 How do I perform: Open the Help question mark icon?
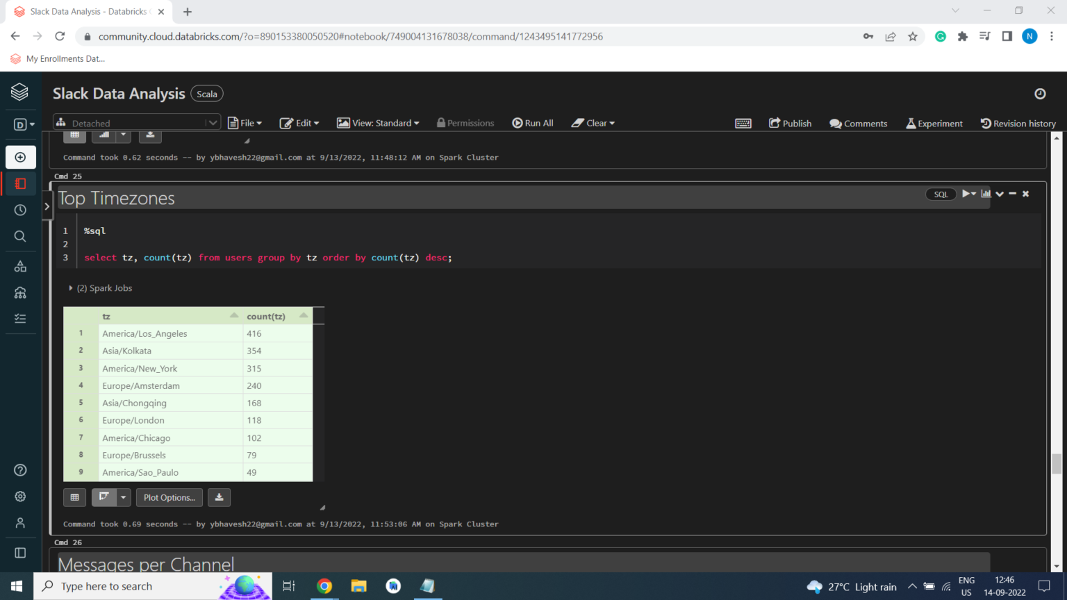pos(20,470)
